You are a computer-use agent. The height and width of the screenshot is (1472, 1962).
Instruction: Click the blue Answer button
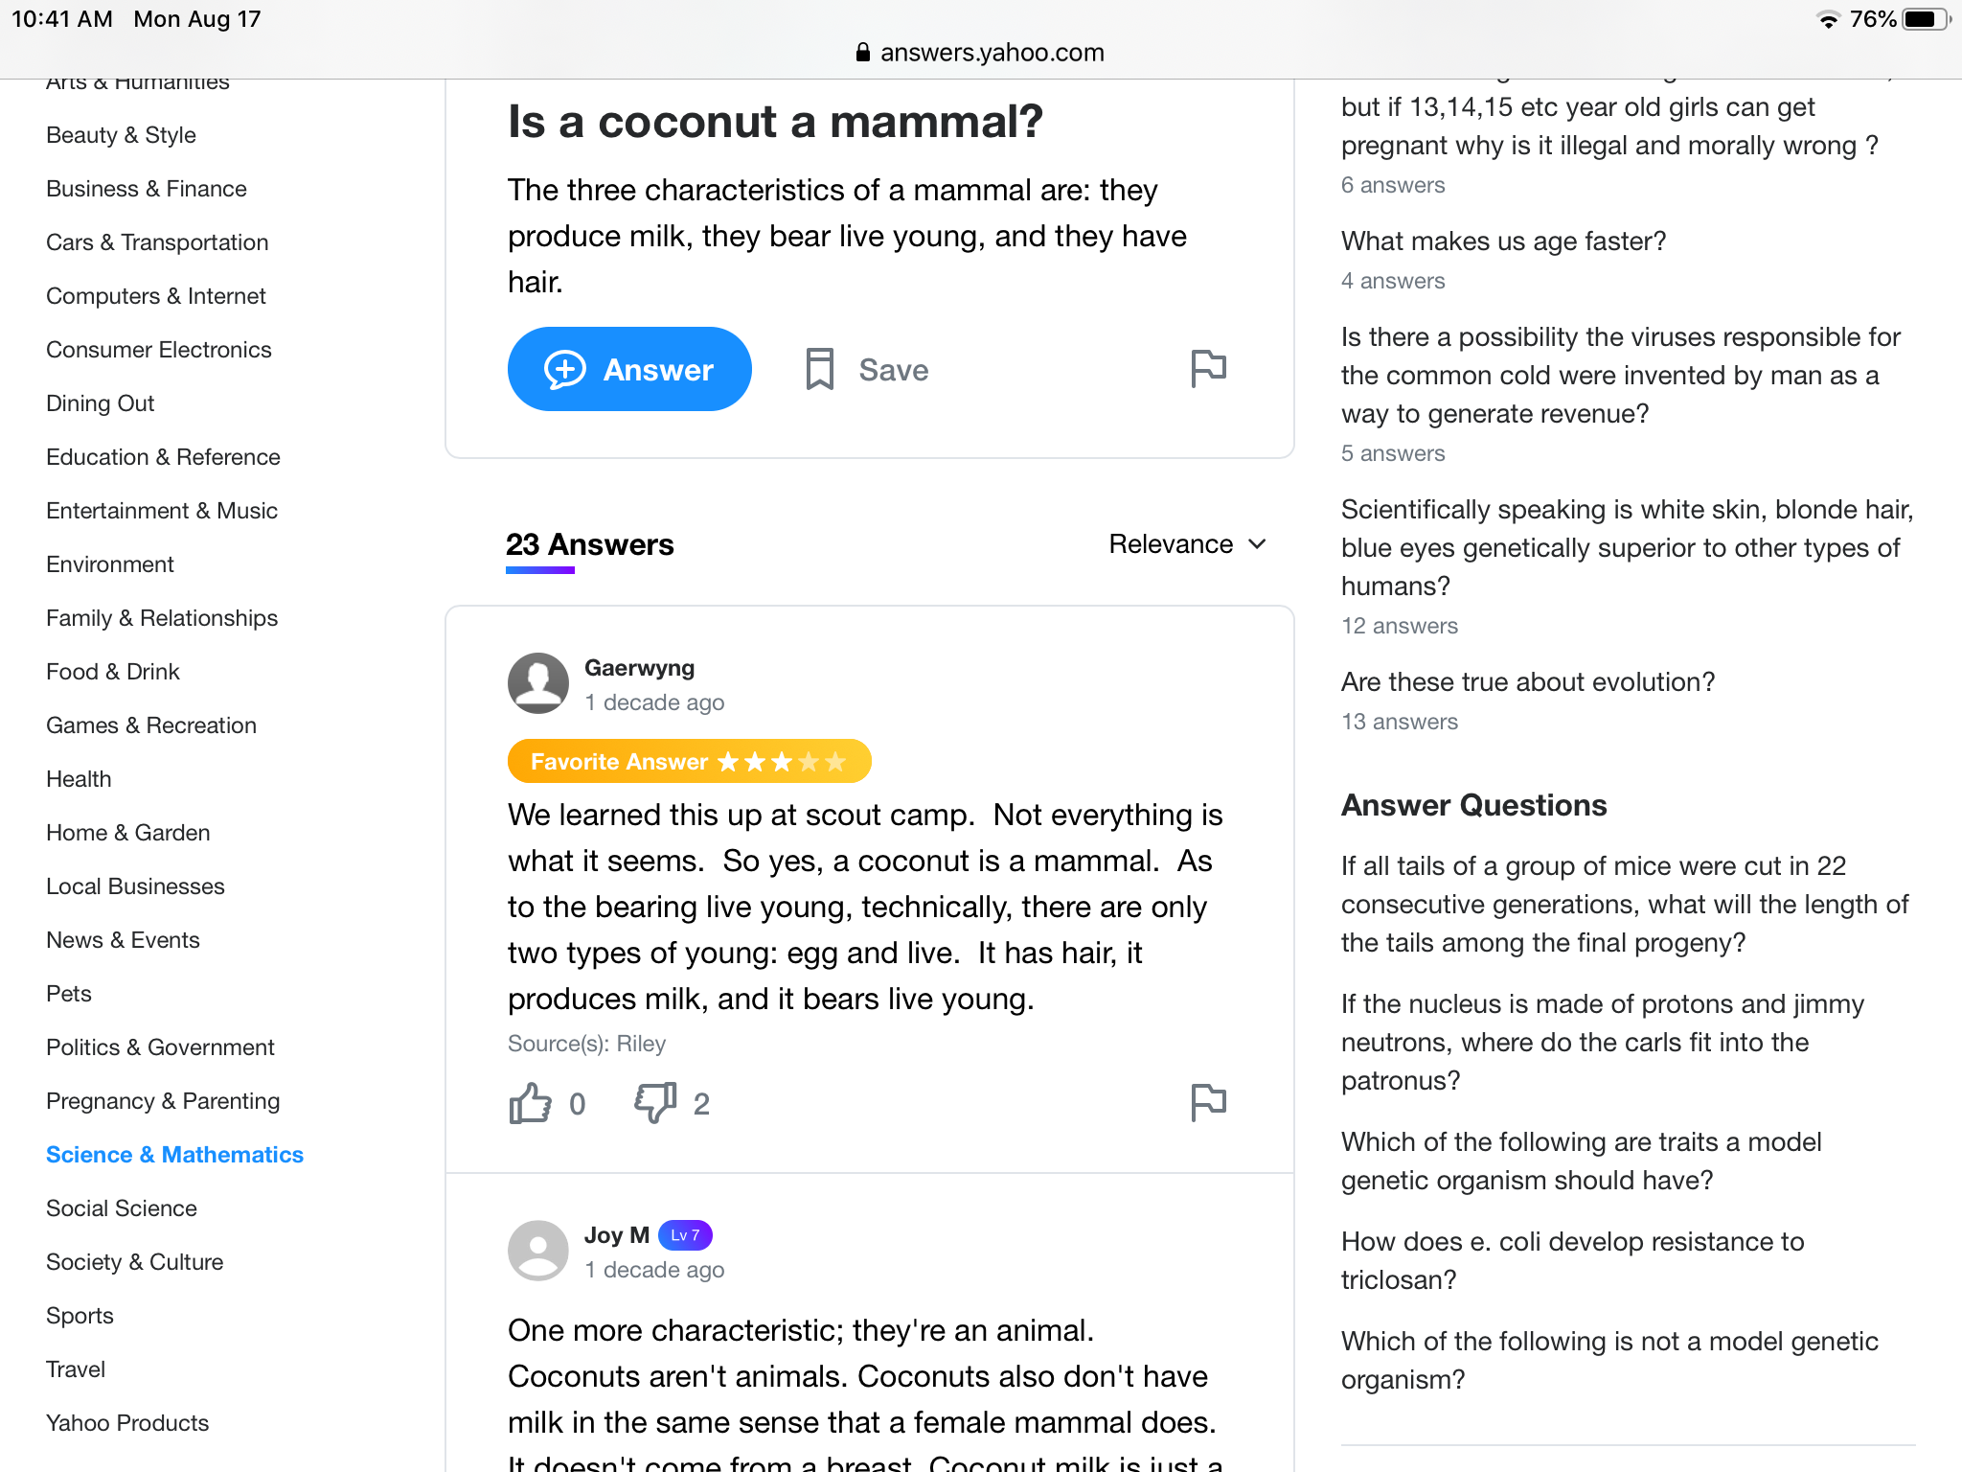click(x=629, y=369)
